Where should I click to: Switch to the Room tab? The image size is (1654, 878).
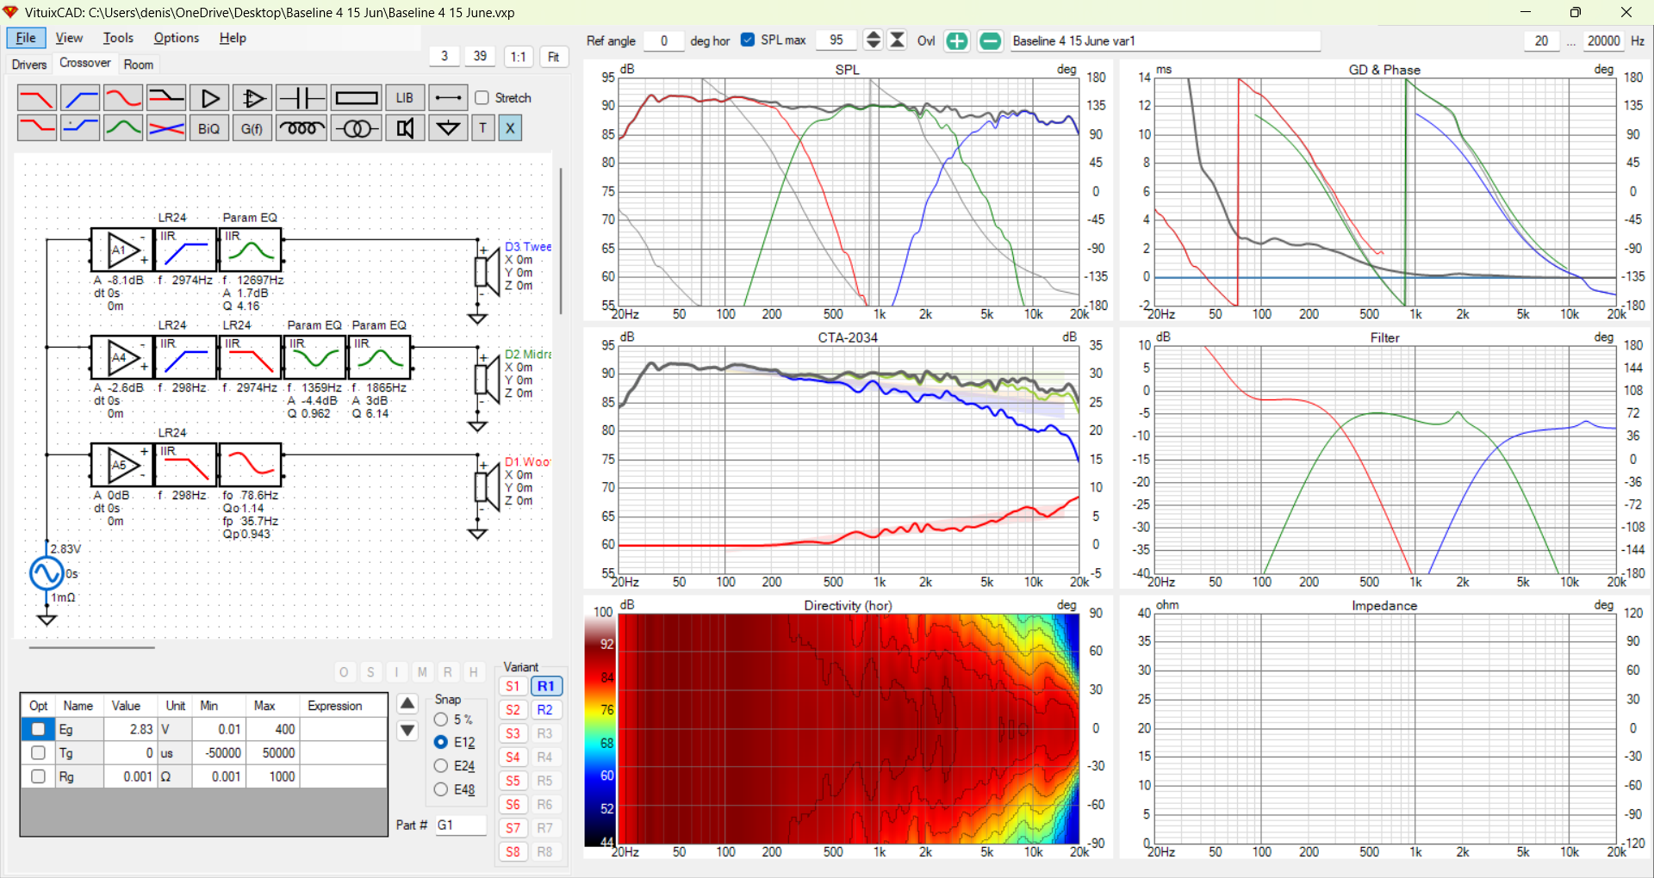pos(138,65)
